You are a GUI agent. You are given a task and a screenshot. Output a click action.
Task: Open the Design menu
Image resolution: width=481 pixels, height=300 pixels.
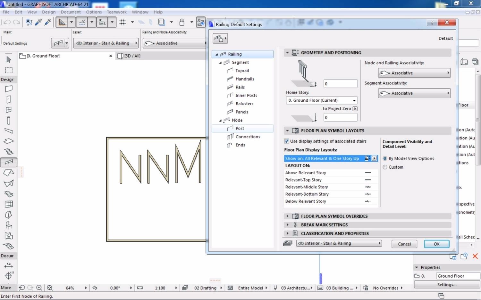49,12
